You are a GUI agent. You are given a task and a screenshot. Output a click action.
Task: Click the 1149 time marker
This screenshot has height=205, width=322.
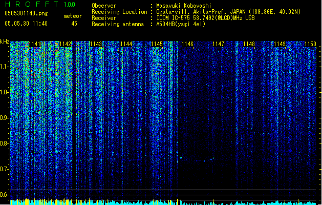click(280, 44)
